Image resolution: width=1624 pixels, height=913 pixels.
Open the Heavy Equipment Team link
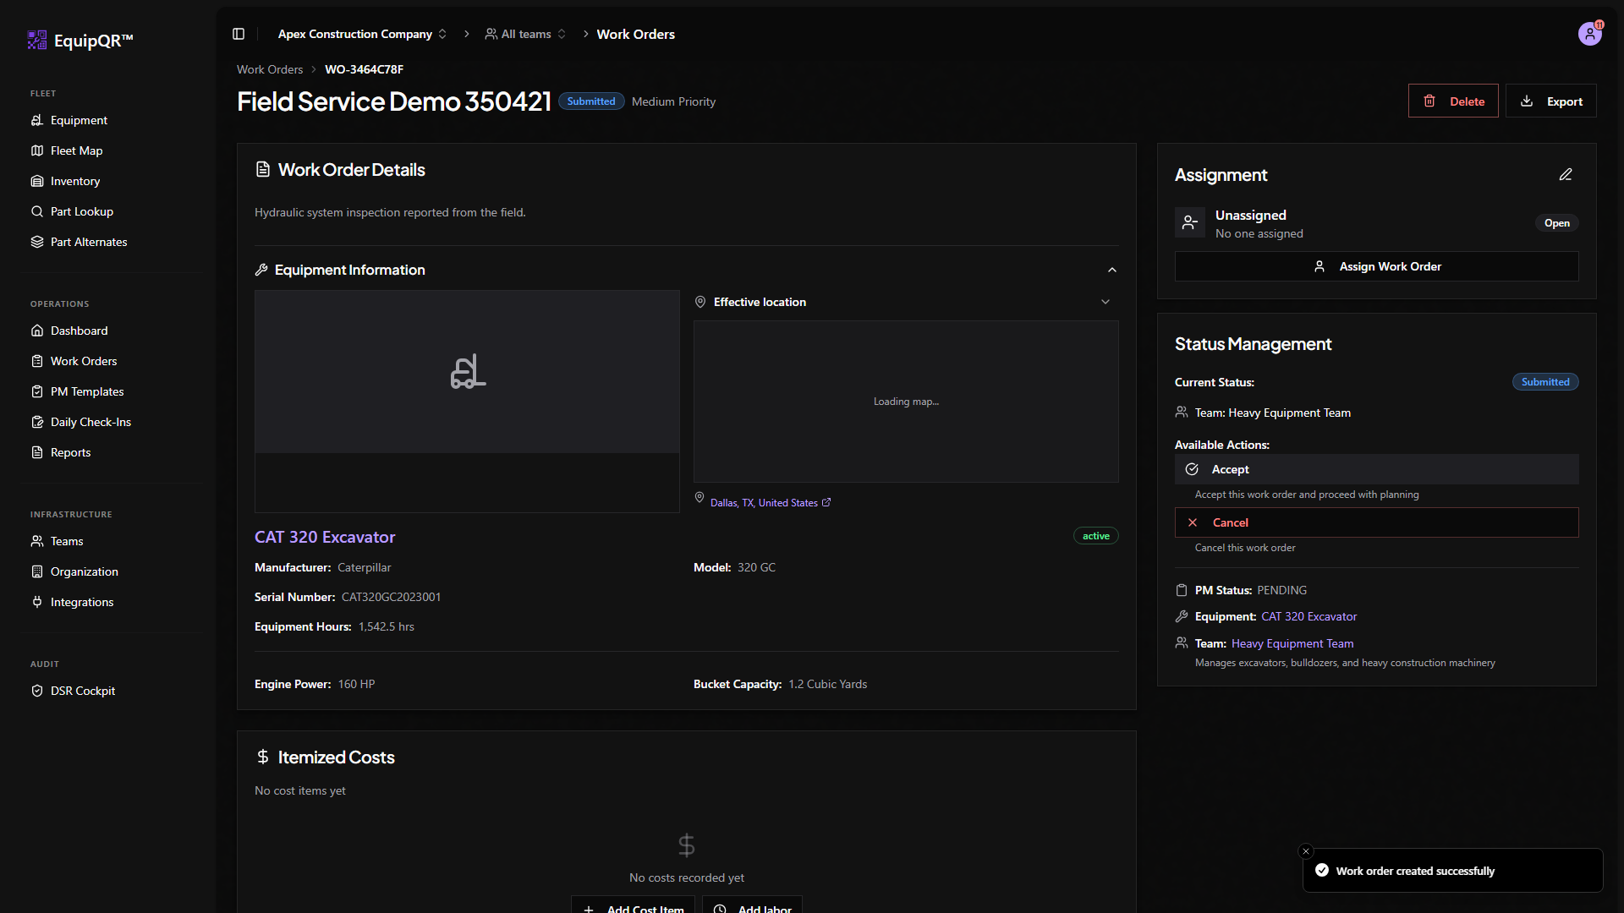(x=1292, y=643)
